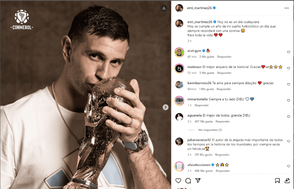Share the post via paper plane icon
This screenshot has width=294, height=189.
coord(198,181)
